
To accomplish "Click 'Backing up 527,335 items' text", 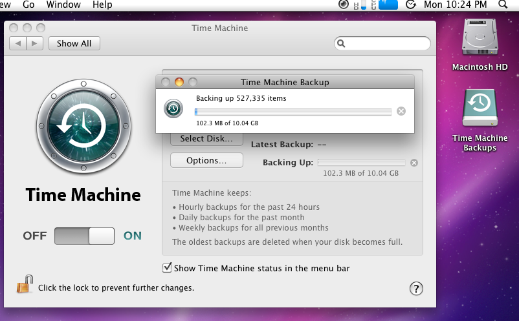I will (241, 98).
